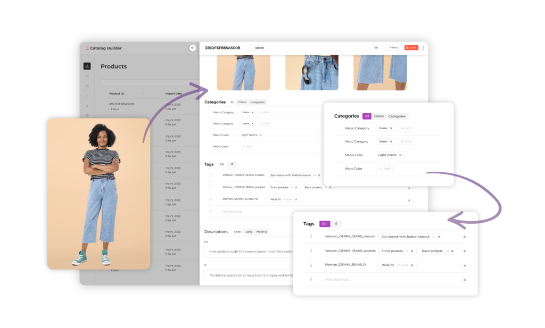
Task: Open the overflow menu beside the Save button
Action: click(x=423, y=48)
